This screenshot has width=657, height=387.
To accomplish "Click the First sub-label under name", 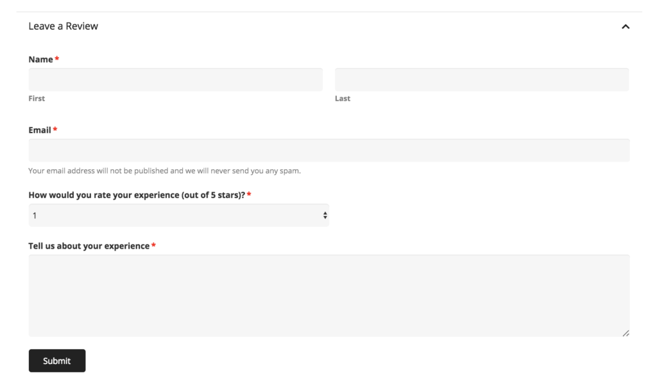I will pyautogui.click(x=37, y=99).
